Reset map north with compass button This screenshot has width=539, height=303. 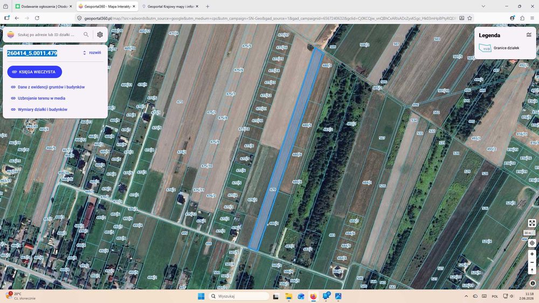click(x=532, y=271)
